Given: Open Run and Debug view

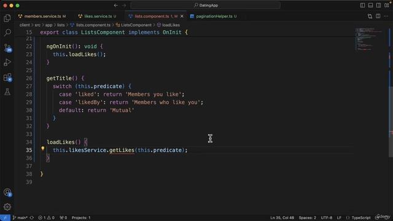Looking at the screenshot, I should pyautogui.click(x=7, y=62).
